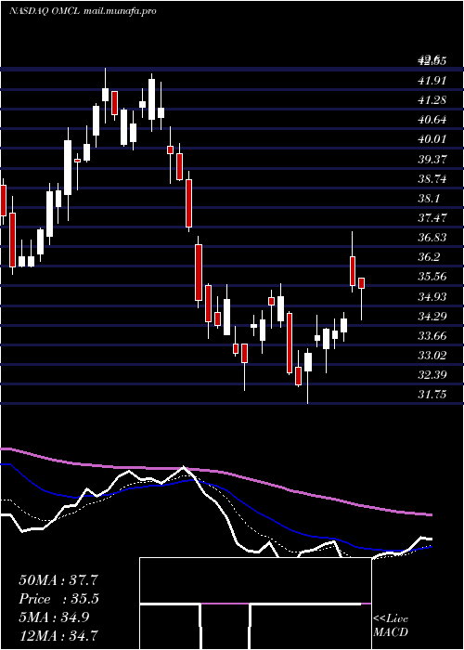Click the last red candlestick near 35.56
Viewport: 464px width, 650px height.
(361, 283)
